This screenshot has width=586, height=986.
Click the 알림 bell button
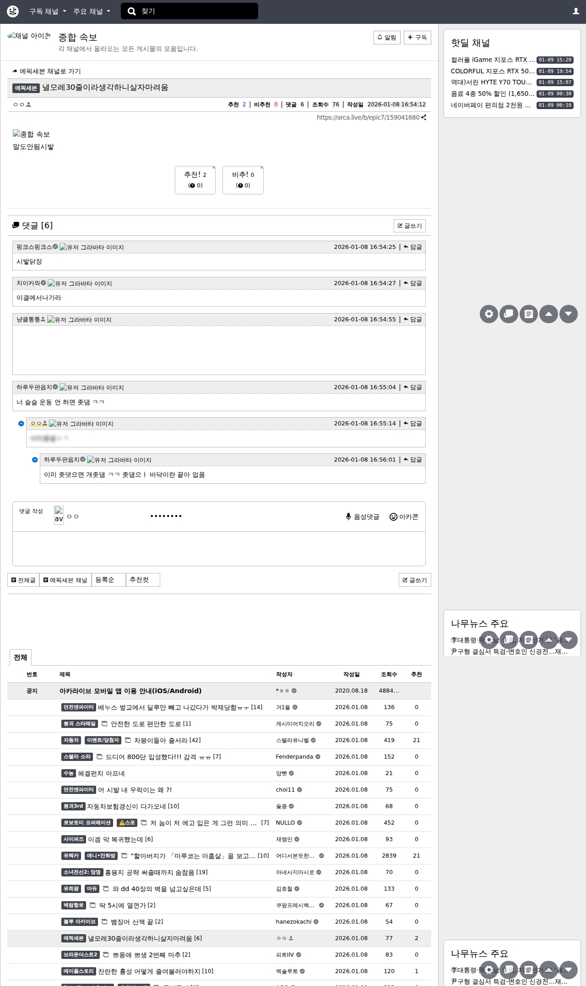[387, 38]
